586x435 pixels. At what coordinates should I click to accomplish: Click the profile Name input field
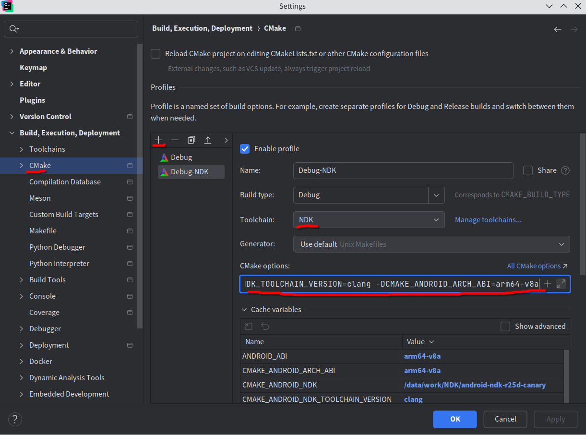click(x=403, y=170)
